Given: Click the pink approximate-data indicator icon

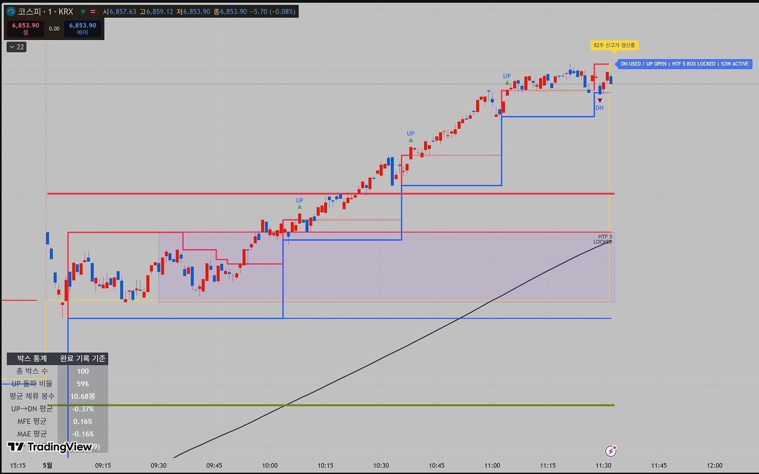Looking at the screenshot, I should click(x=93, y=11).
